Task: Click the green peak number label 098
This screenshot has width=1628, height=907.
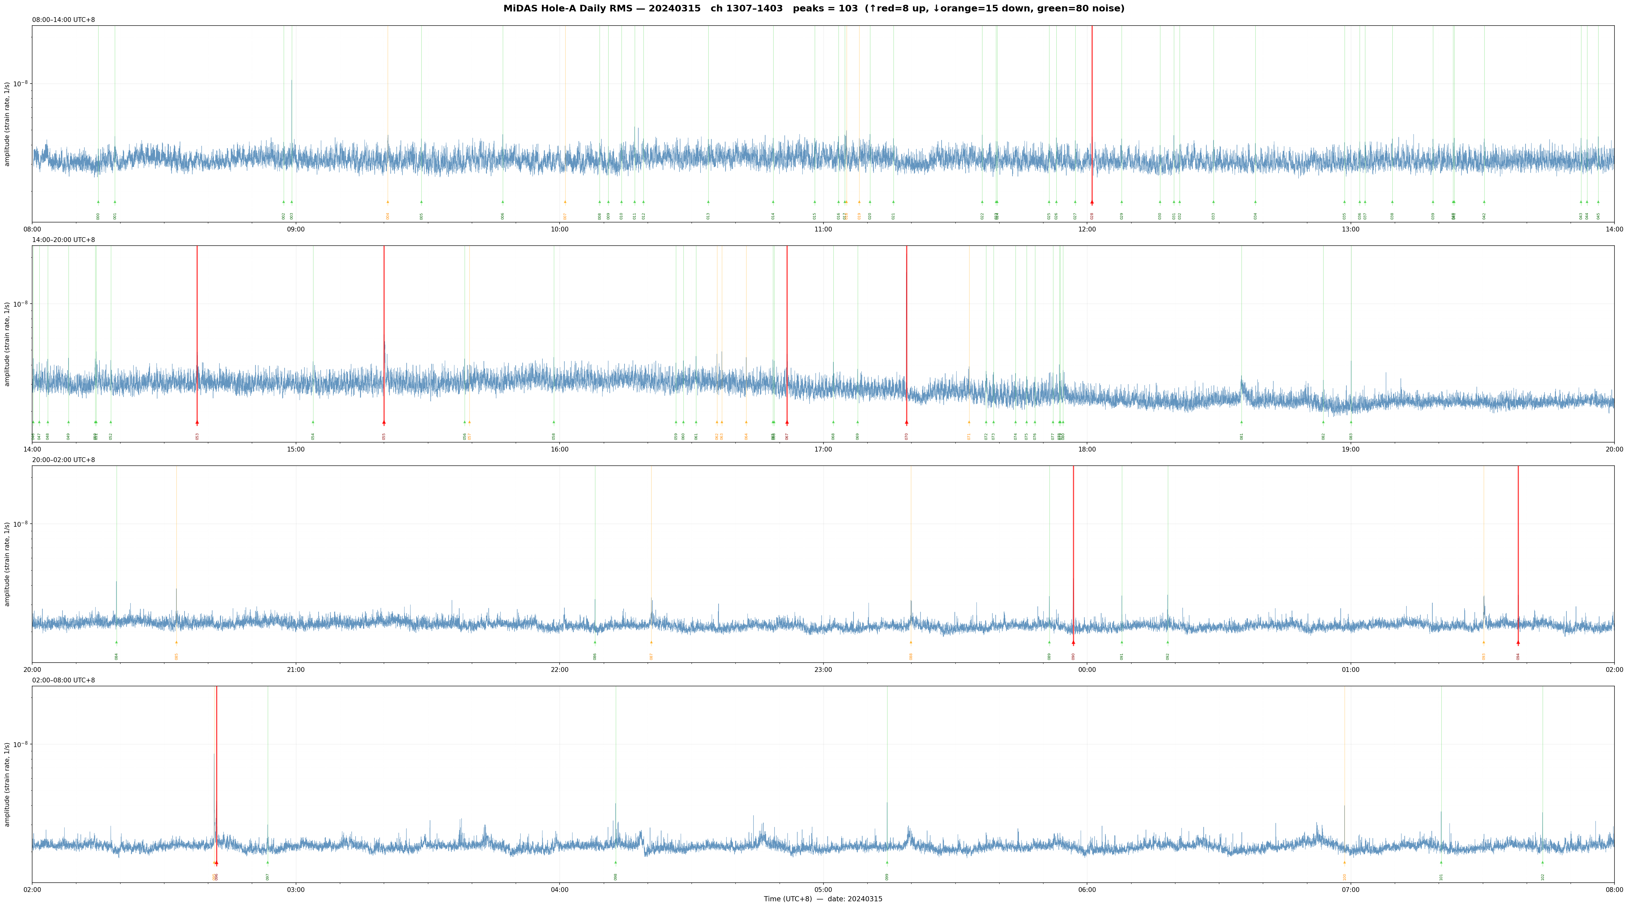Action: tap(615, 877)
